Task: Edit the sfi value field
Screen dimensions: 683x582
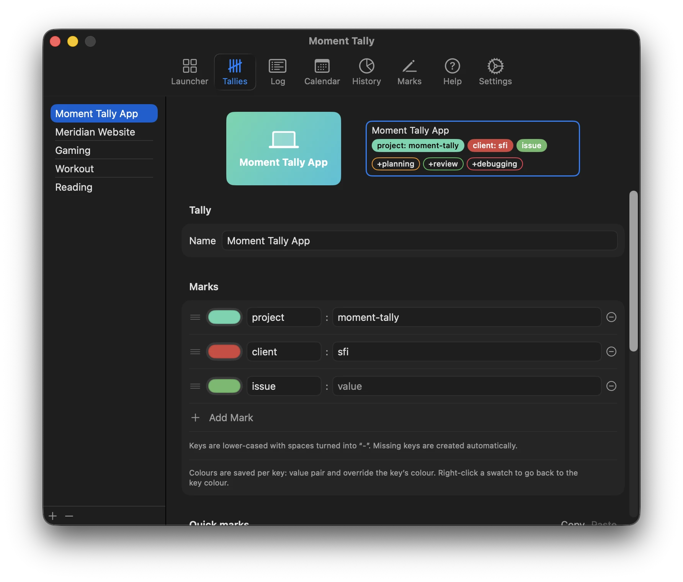Action: pos(467,351)
